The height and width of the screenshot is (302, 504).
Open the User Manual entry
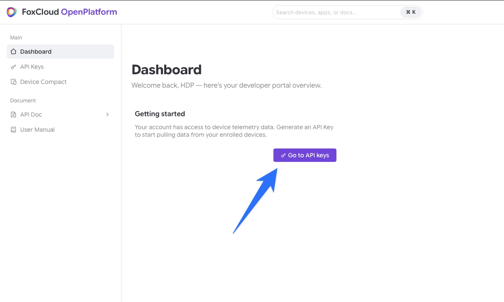pyautogui.click(x=60, y=130)
